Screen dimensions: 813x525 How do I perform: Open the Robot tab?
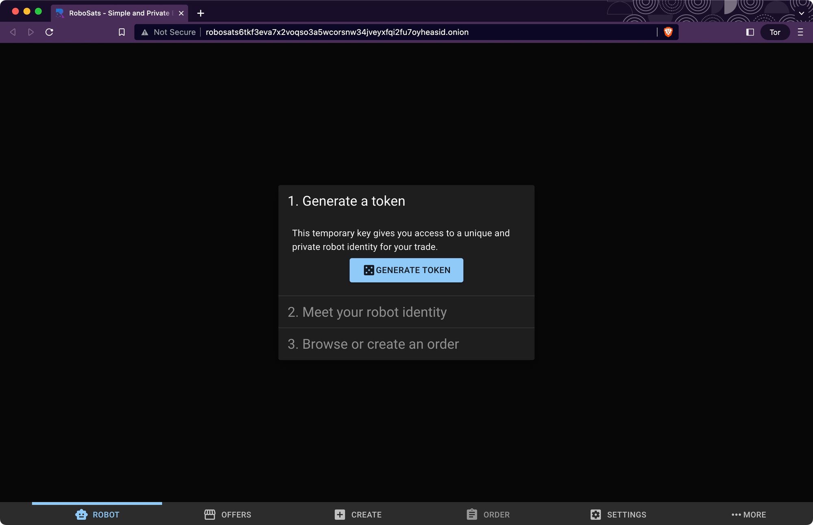click(97, 514)
